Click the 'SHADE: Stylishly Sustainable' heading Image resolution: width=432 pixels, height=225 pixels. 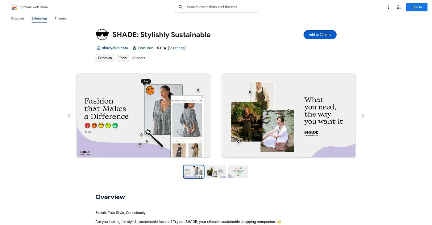tap(161, 35)
